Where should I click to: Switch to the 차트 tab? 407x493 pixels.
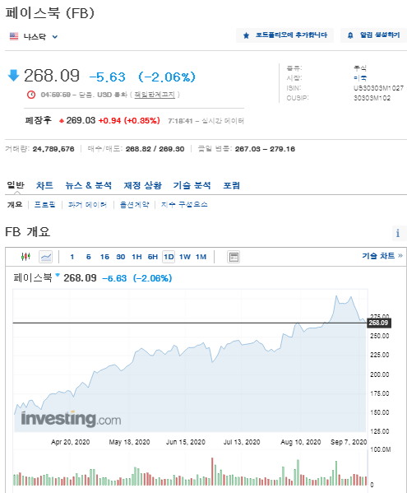(x=44, y=185)
